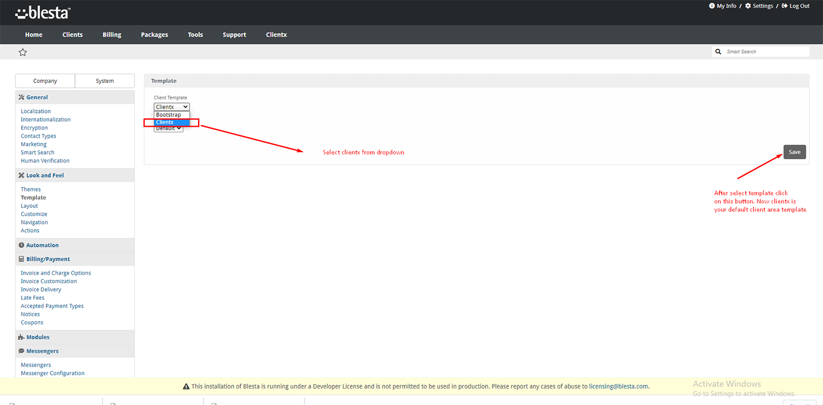823x405 pixels.
Task: Open Late Fees settings
Action: pyautogui.click(x=32, y=298)
